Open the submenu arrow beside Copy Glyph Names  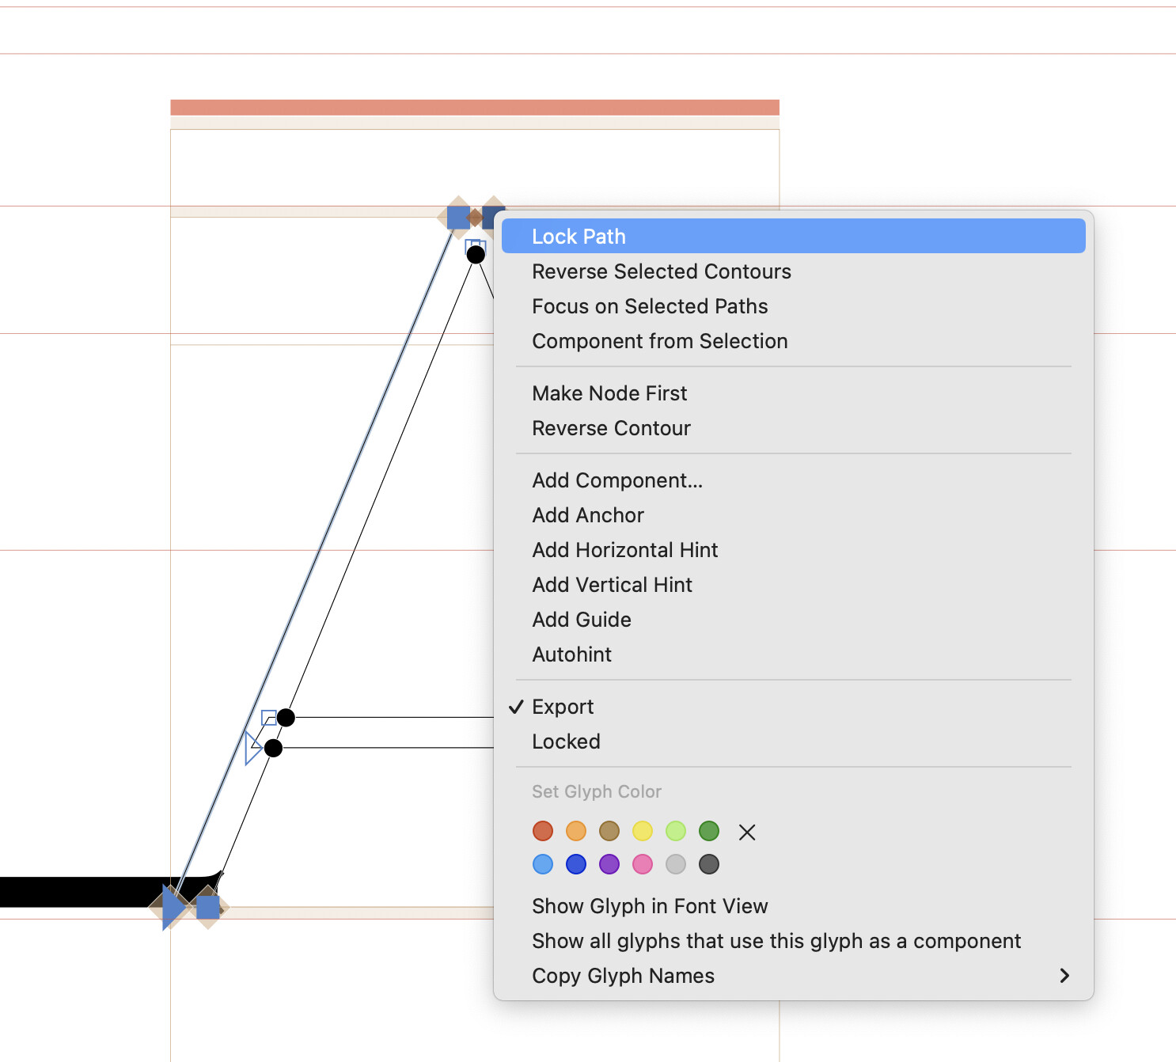click(x=1064, y=976)
